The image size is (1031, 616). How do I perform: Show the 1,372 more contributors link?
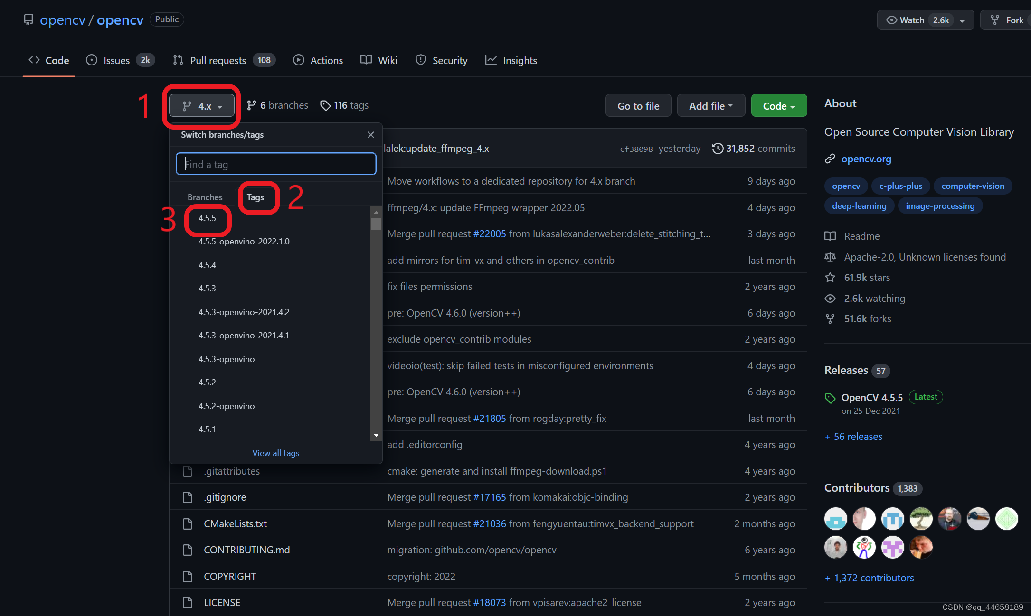[x=869, y=578]
